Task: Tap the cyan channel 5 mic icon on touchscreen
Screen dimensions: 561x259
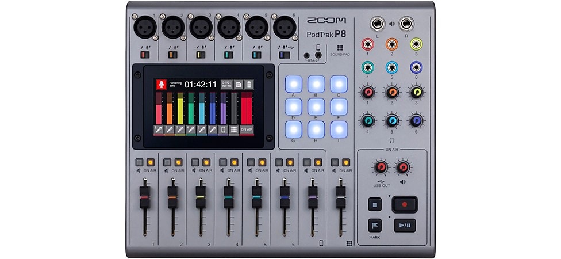Action: [201, 129]
